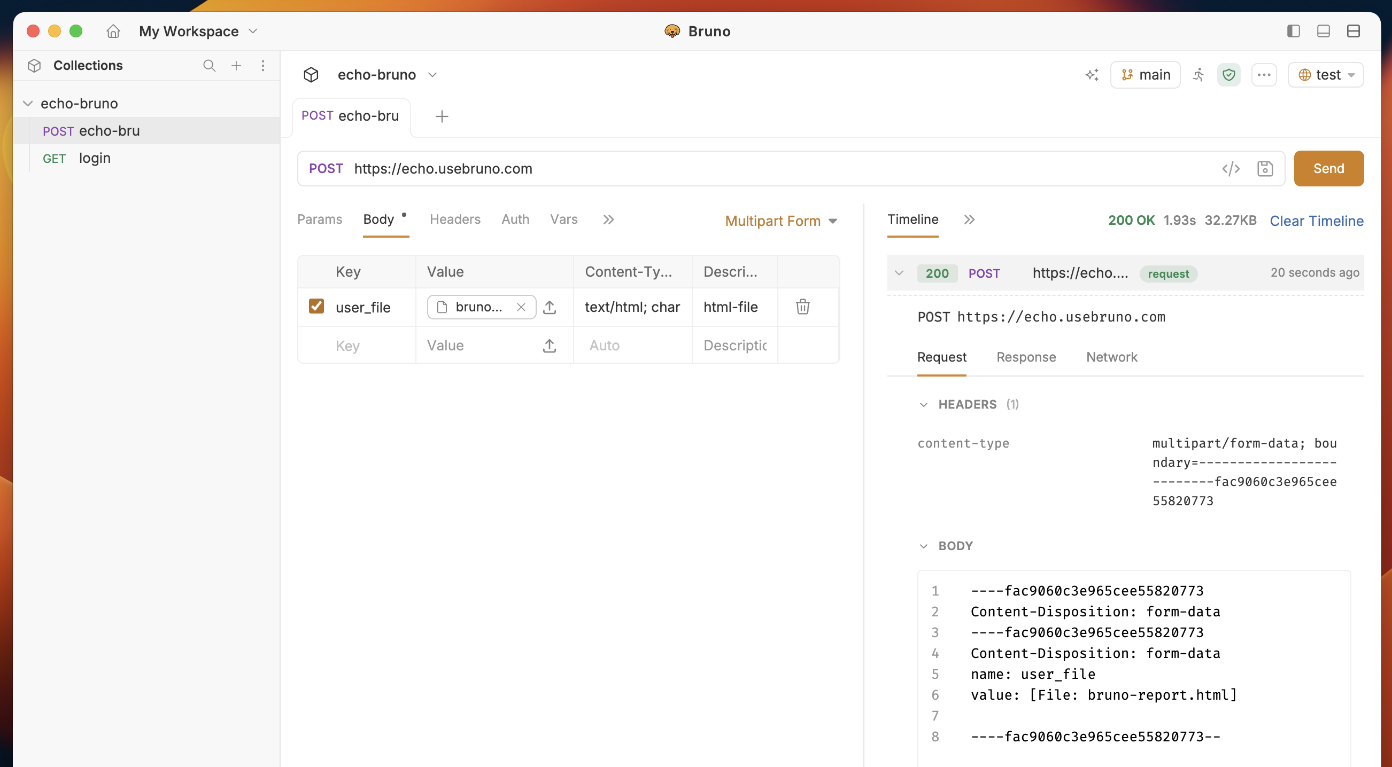Open a new request tab with plus

coord(442,116)
